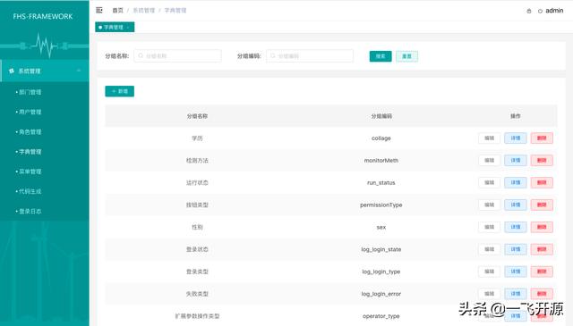This screenshot has height=326, width=573.
Task: Click the log_login_type code cell
Action: point(381,272)
